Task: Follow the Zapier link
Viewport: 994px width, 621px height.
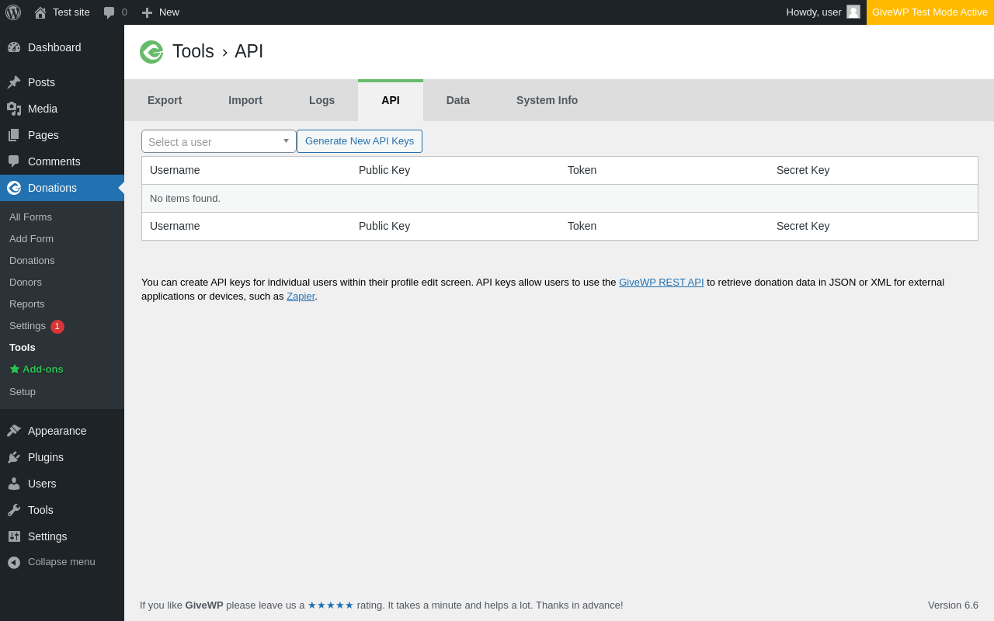Action: pos(301,297)
